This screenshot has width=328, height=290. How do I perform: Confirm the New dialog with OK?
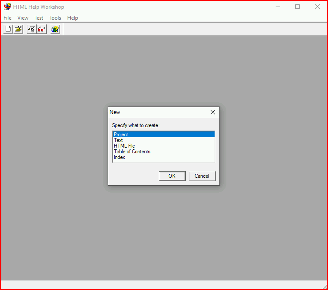click(172, 176)
